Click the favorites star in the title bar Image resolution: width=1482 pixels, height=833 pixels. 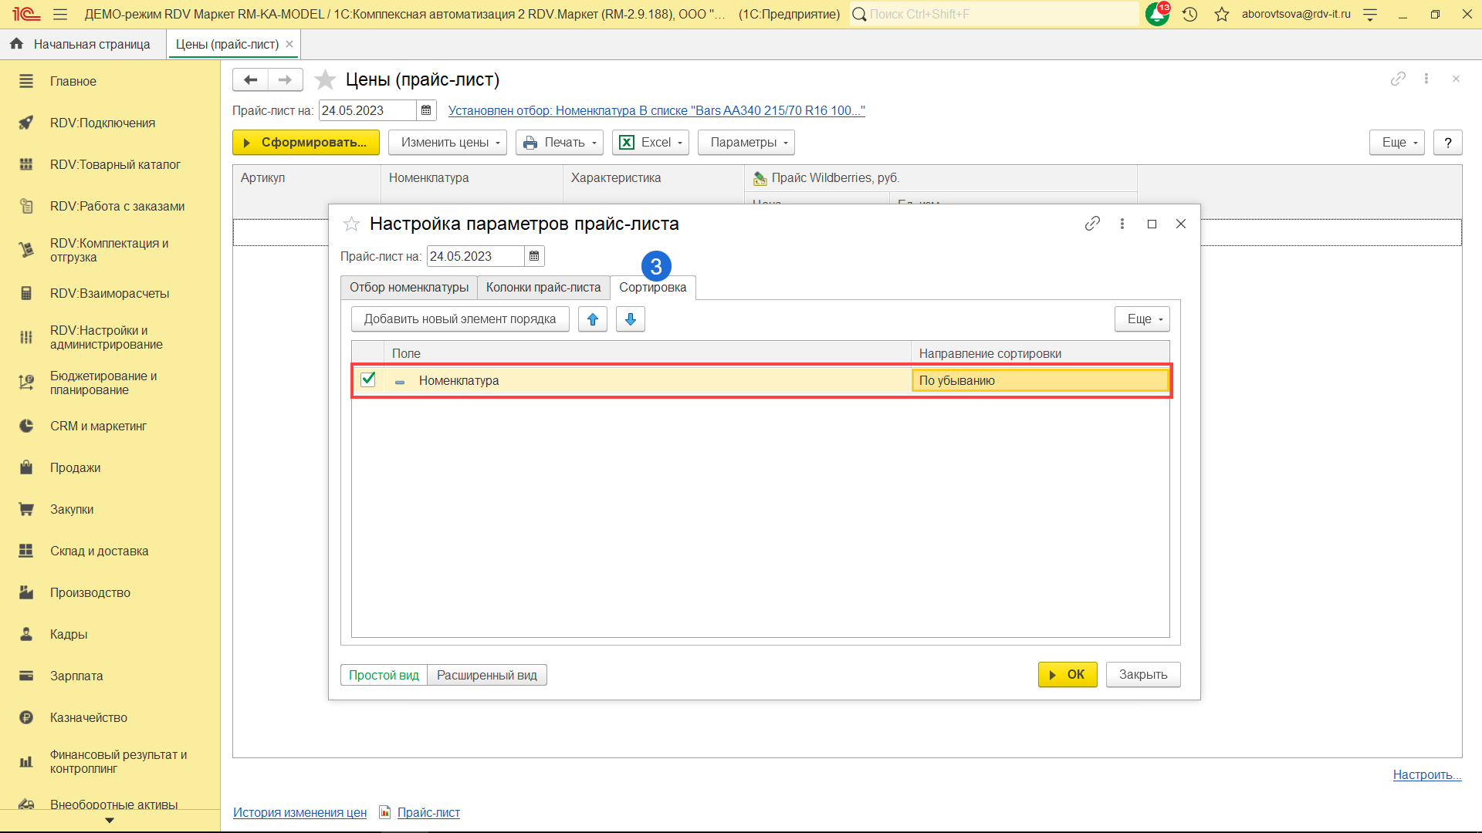tap(1222, 14)
